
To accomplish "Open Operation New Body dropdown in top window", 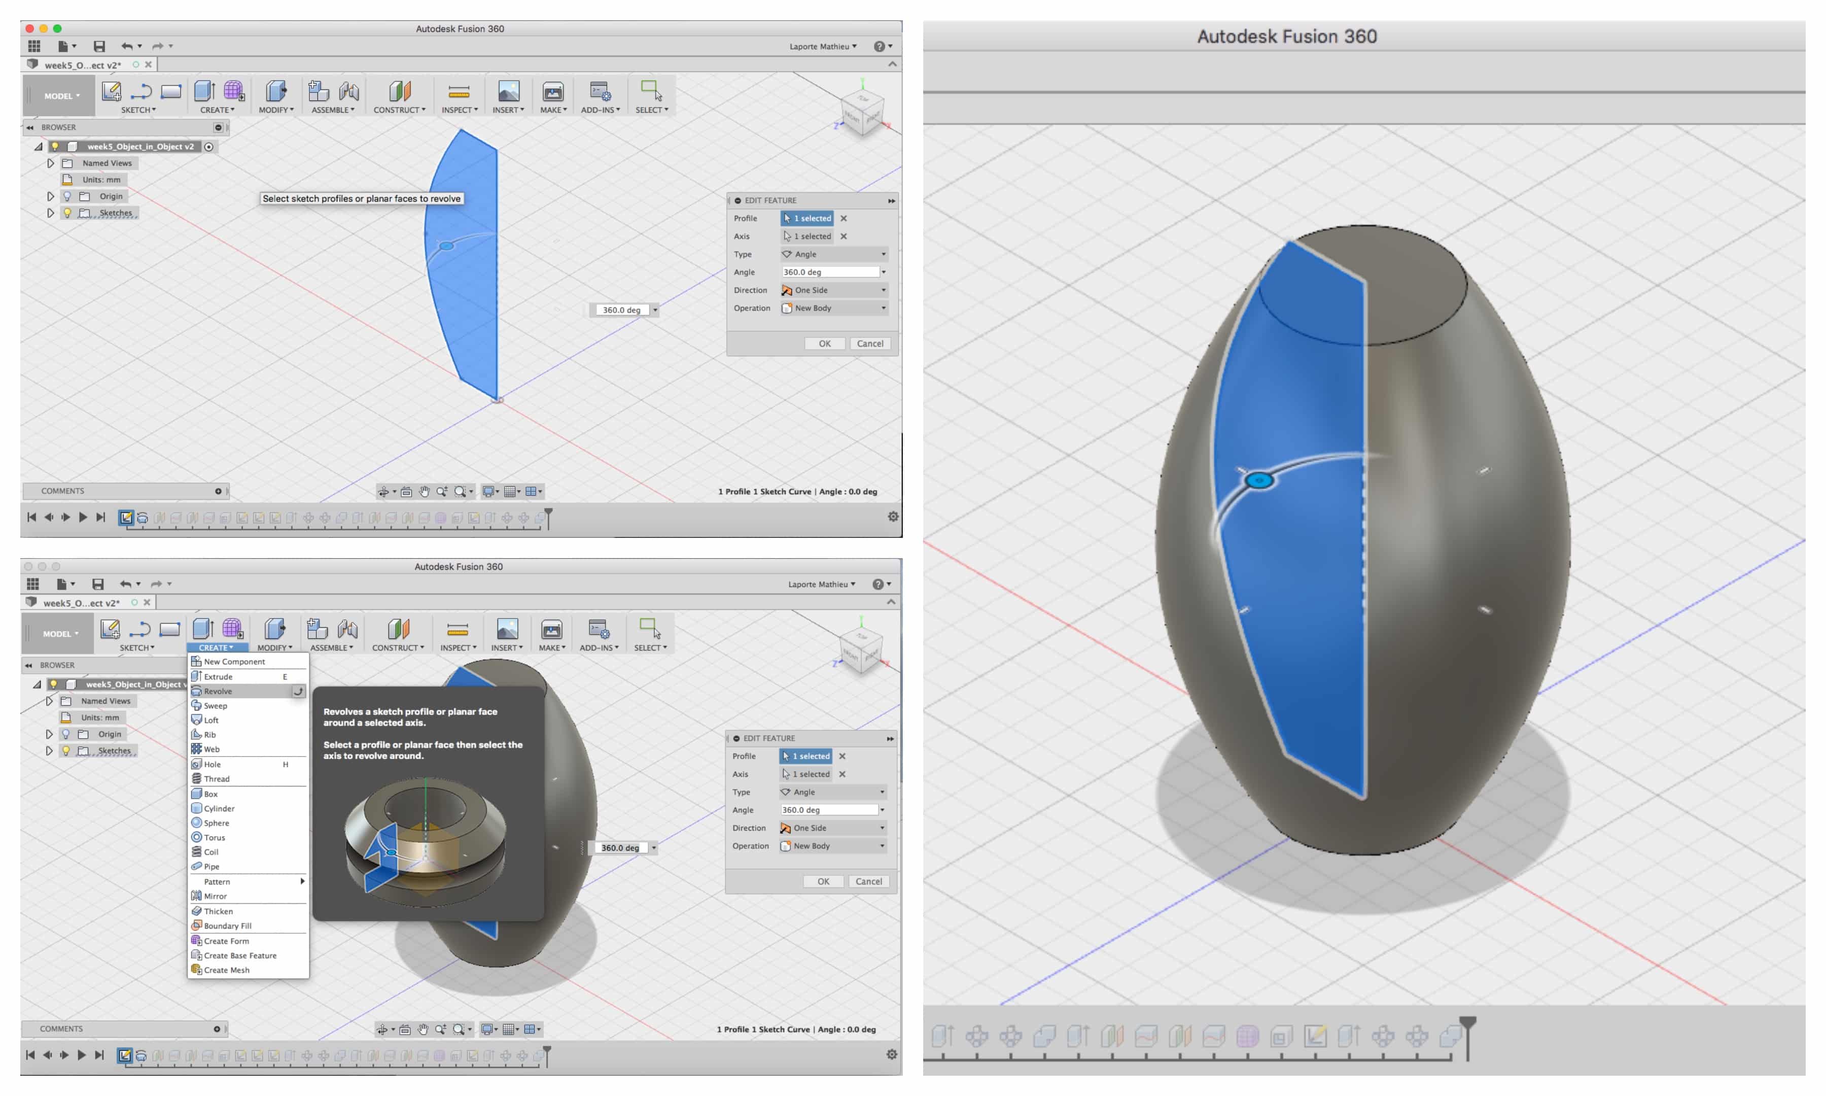I will click(834, 308).
